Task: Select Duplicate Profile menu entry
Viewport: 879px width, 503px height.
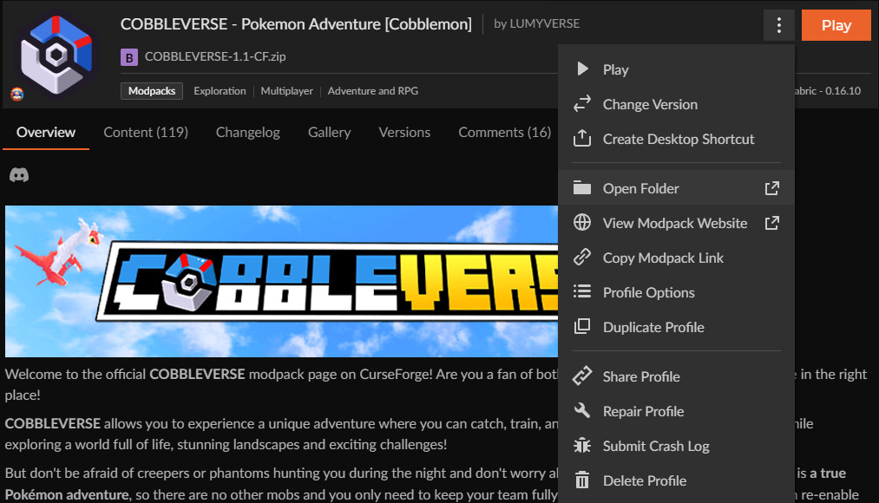Action: point(653,327)
